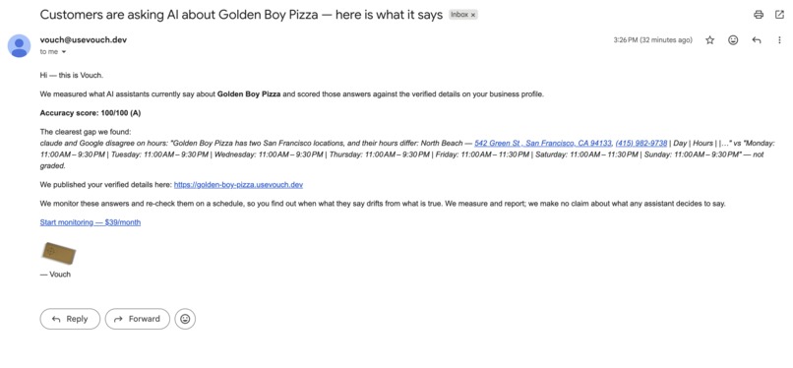Screen dimensions: 793x368
Task: Click the emoji reaction button beside Forward
Action: tap(185, 319)
